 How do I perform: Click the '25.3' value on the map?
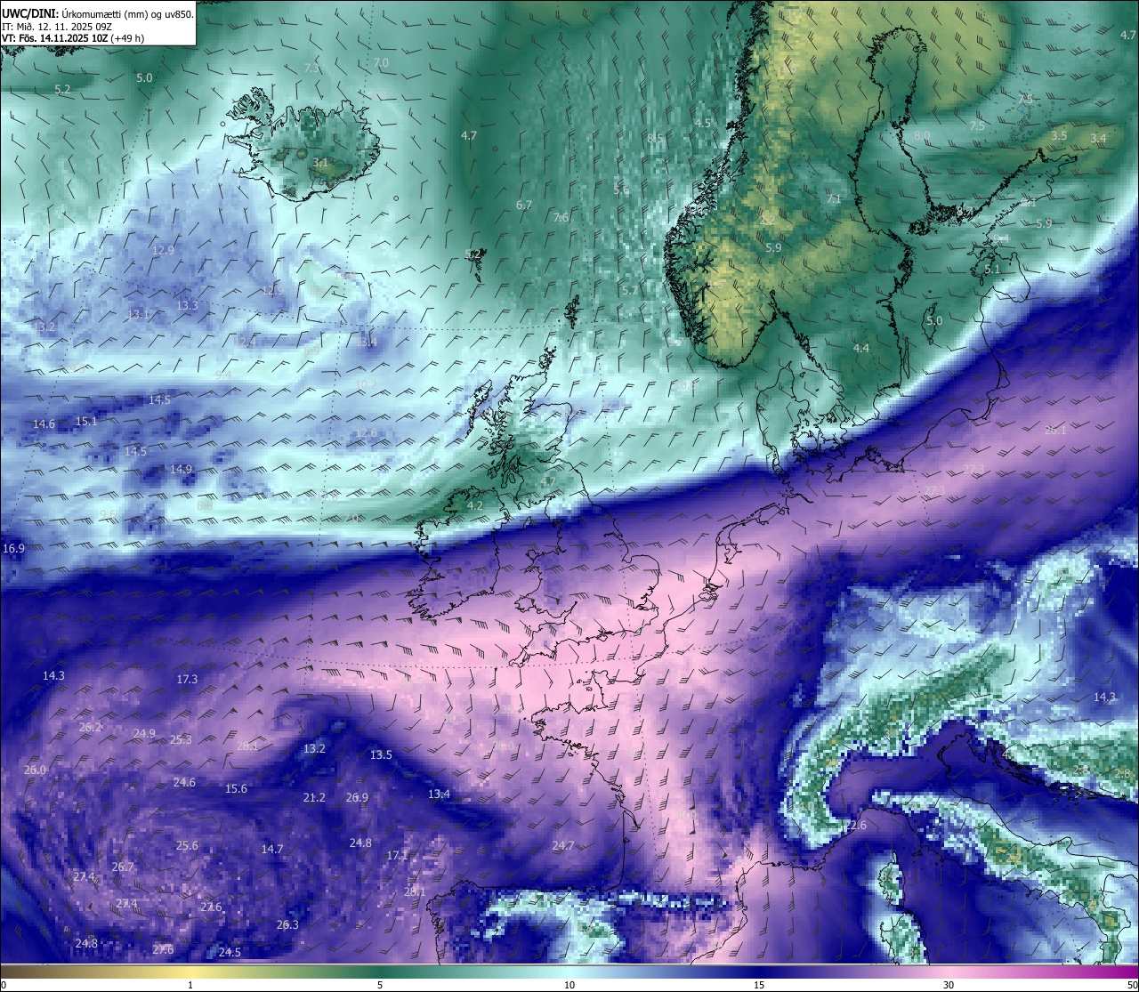(182, 740)
